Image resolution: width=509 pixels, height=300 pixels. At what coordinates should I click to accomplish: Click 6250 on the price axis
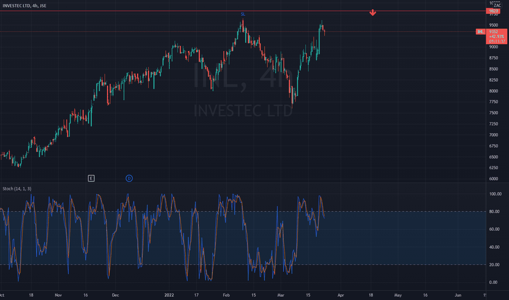pyautogui.click(x=493, y=167)
